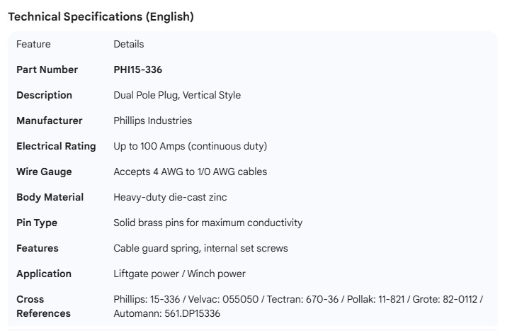Image resolution: width=505 pixels, height=331 pixels.
Task: Select the Pin Type row label
Action: tap(37, 223)
